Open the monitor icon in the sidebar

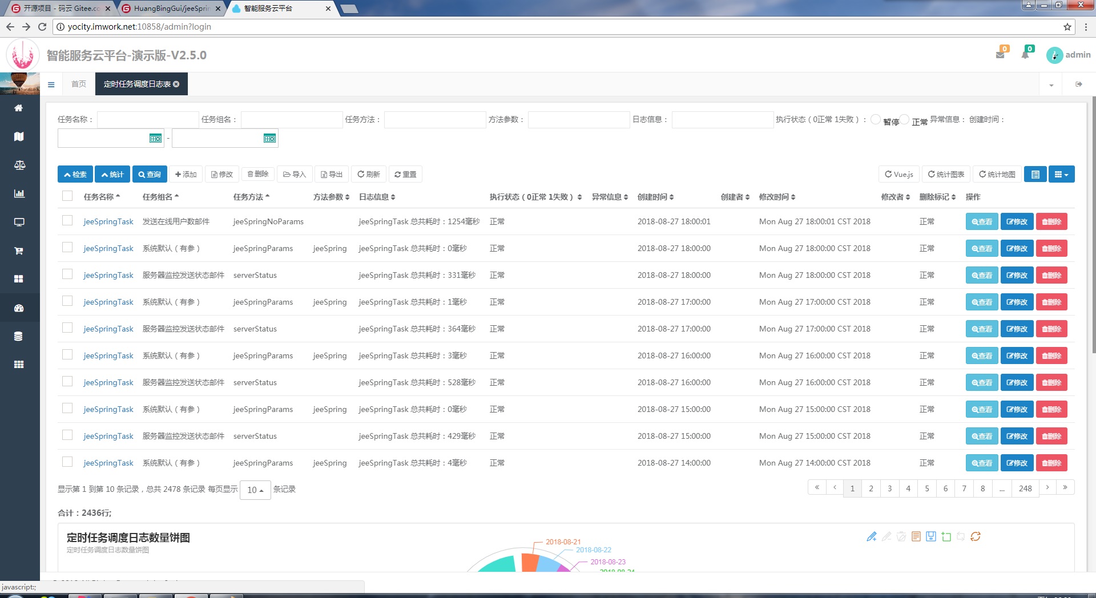(x=19, y=222)
